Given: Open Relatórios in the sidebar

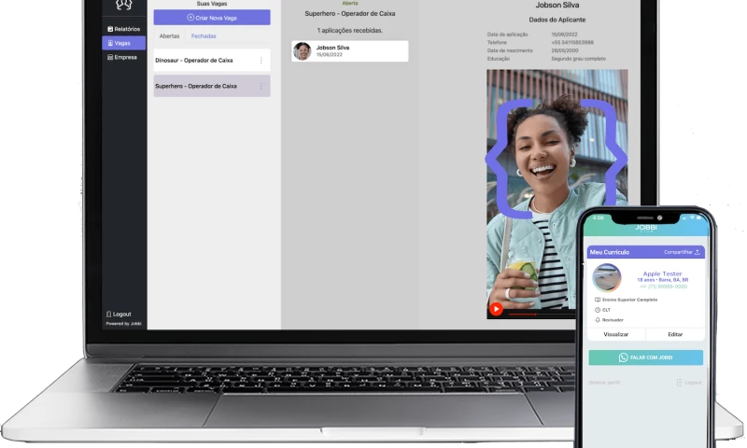Looking at the screenshot, I should click(123, 29).
